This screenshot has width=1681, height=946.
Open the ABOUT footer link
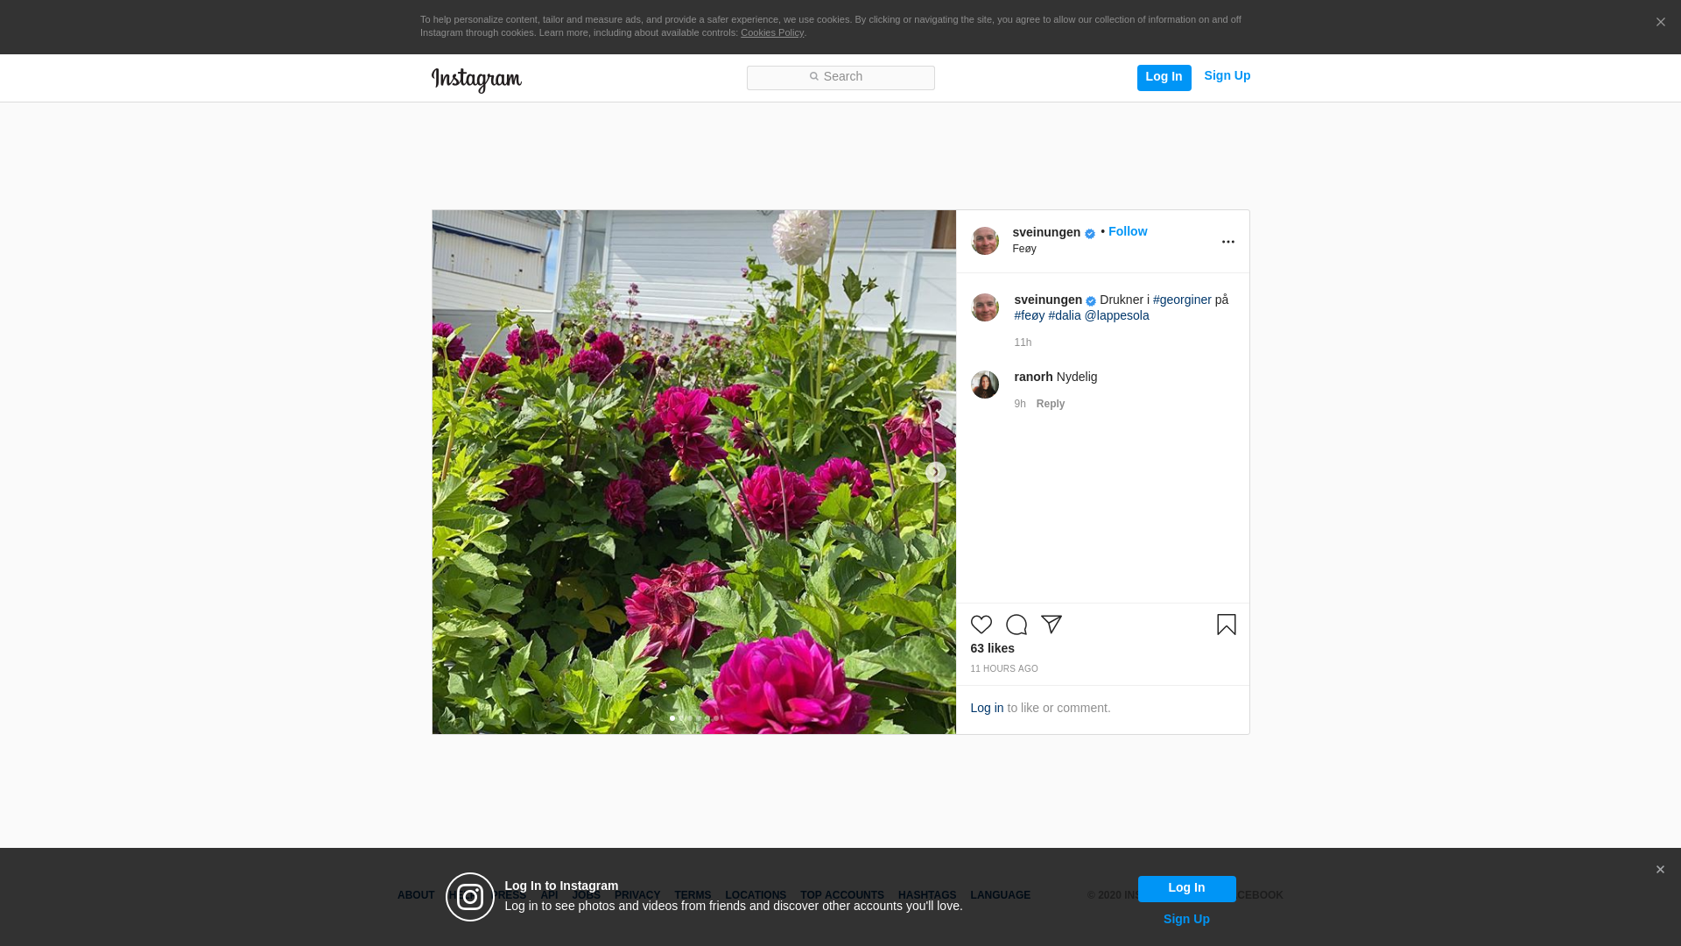(x=416, y=895)
